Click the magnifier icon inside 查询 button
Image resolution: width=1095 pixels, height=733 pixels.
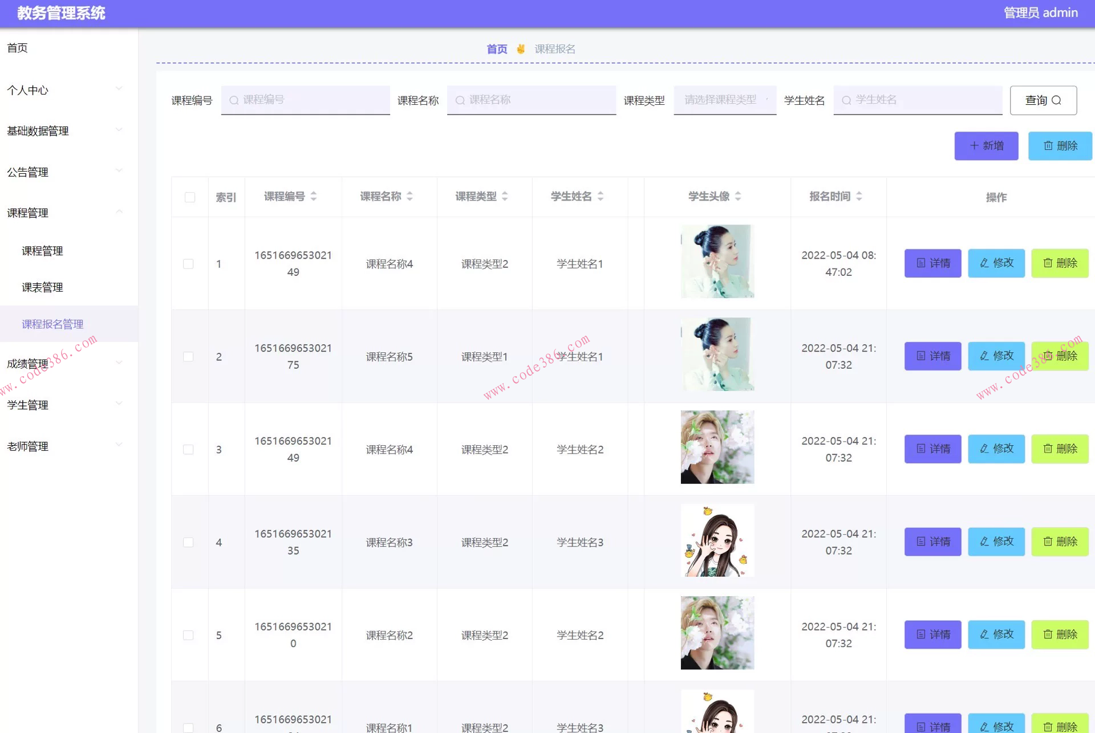click(x=1057, y=100)
